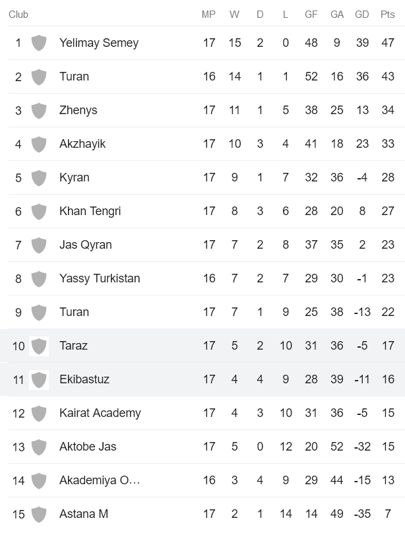Click the Kairat Academy team badge

[39, 413]
